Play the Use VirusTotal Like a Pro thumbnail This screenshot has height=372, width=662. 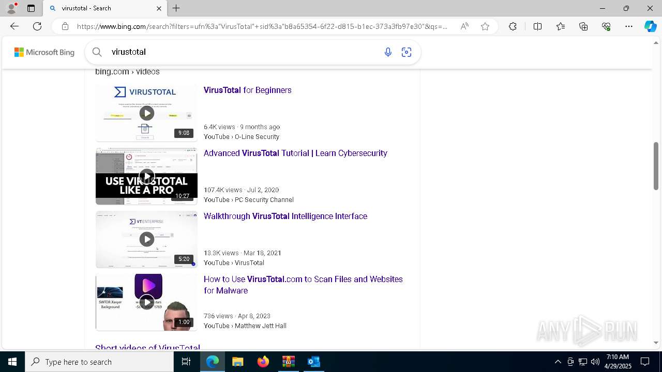(146, 176)
